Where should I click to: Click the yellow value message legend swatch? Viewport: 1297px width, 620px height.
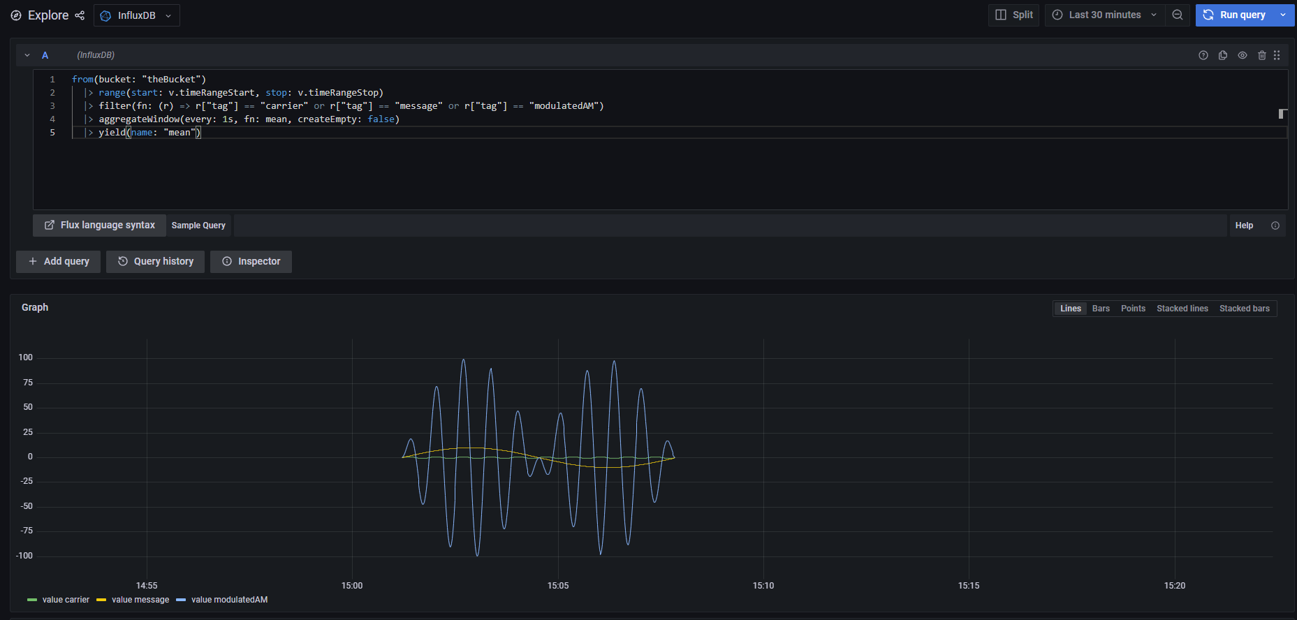(101, 600)
